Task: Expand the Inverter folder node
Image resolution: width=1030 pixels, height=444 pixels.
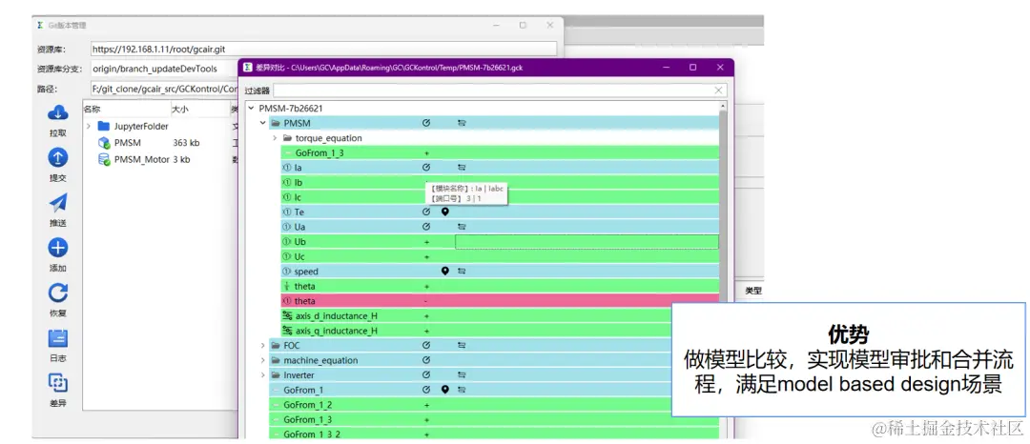Action: coord(263,375)
